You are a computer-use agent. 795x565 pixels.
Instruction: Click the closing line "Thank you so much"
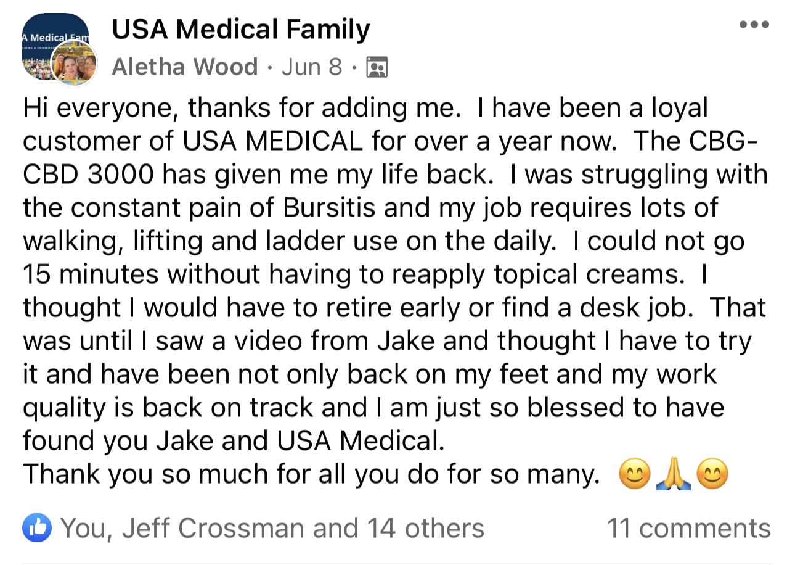pyautogui.click(x=128, y=475)
